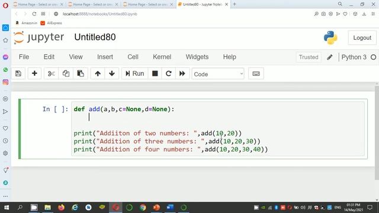Viewport: 379px width, 213px height.
Task: Open the View menu
Action: pos(76,57)
